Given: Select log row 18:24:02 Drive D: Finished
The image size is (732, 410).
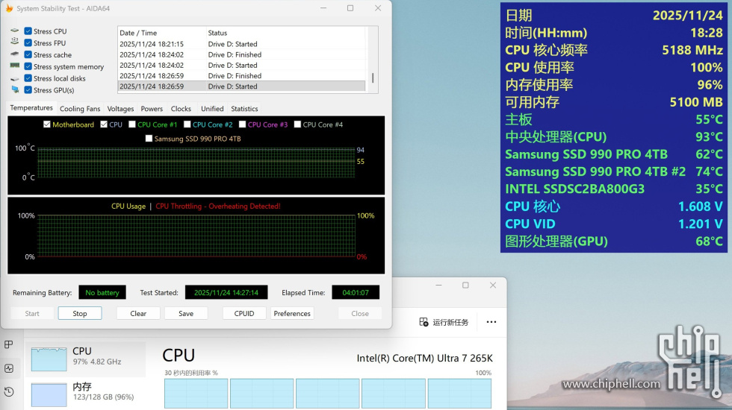Looking at the screenshot, I should (x=241, y=54).
